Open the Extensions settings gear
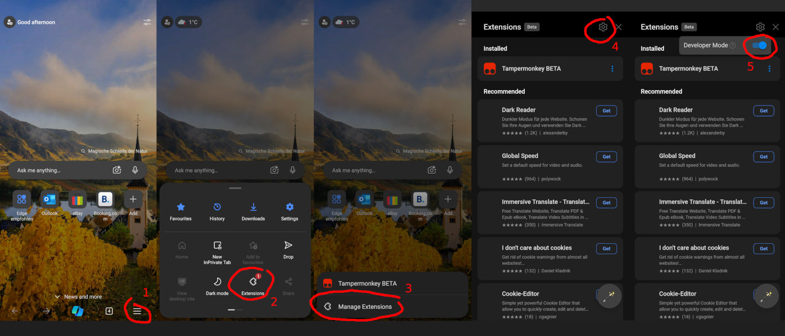785x336 pixels. click(602, 27)
